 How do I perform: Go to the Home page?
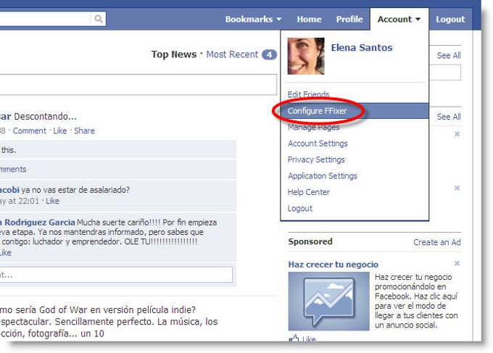(309, 19)
